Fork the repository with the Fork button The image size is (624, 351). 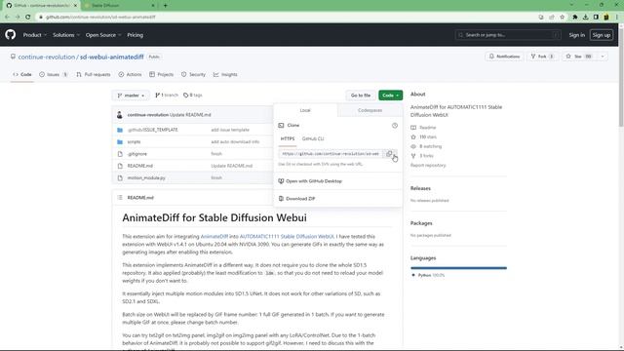[542, 57]
